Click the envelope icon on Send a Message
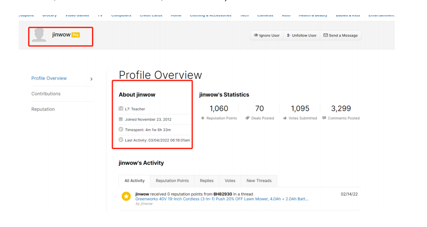The height and width of the screenshot is (227, 427). [325, 35]
